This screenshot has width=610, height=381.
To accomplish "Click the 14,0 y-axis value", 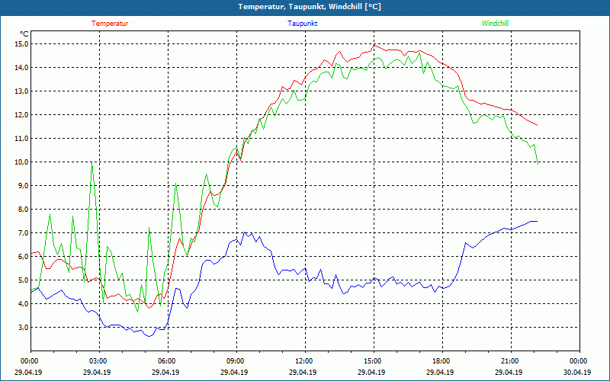I will pyautogui.click(x=22, y=68).
